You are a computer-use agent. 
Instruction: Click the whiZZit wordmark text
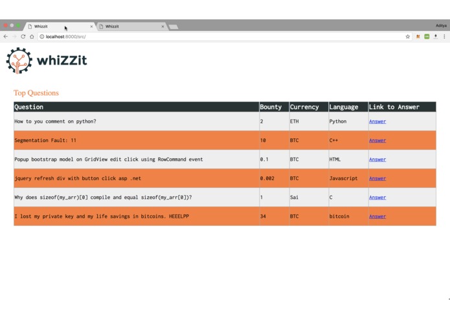point(62,60)
